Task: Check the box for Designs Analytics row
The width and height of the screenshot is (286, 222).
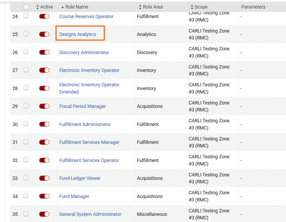Action: tap(26, 34)
